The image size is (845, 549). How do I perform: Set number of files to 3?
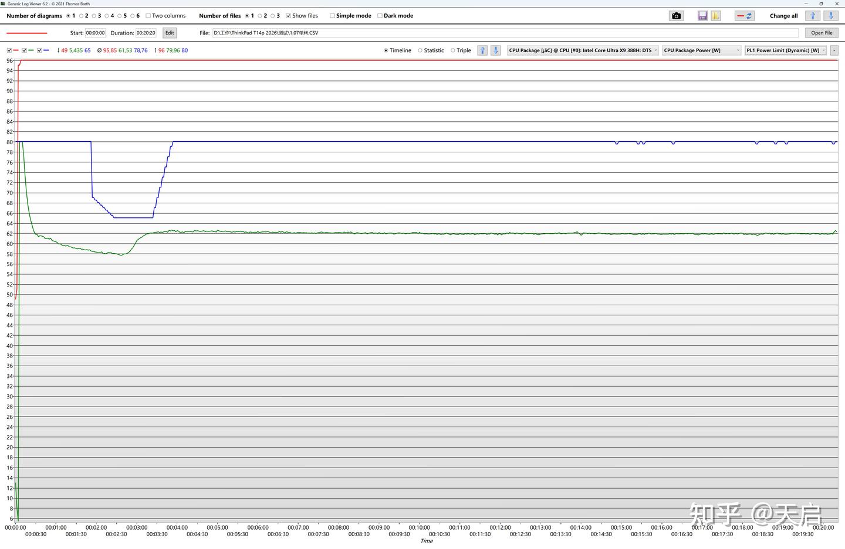(x=273, y=16)
